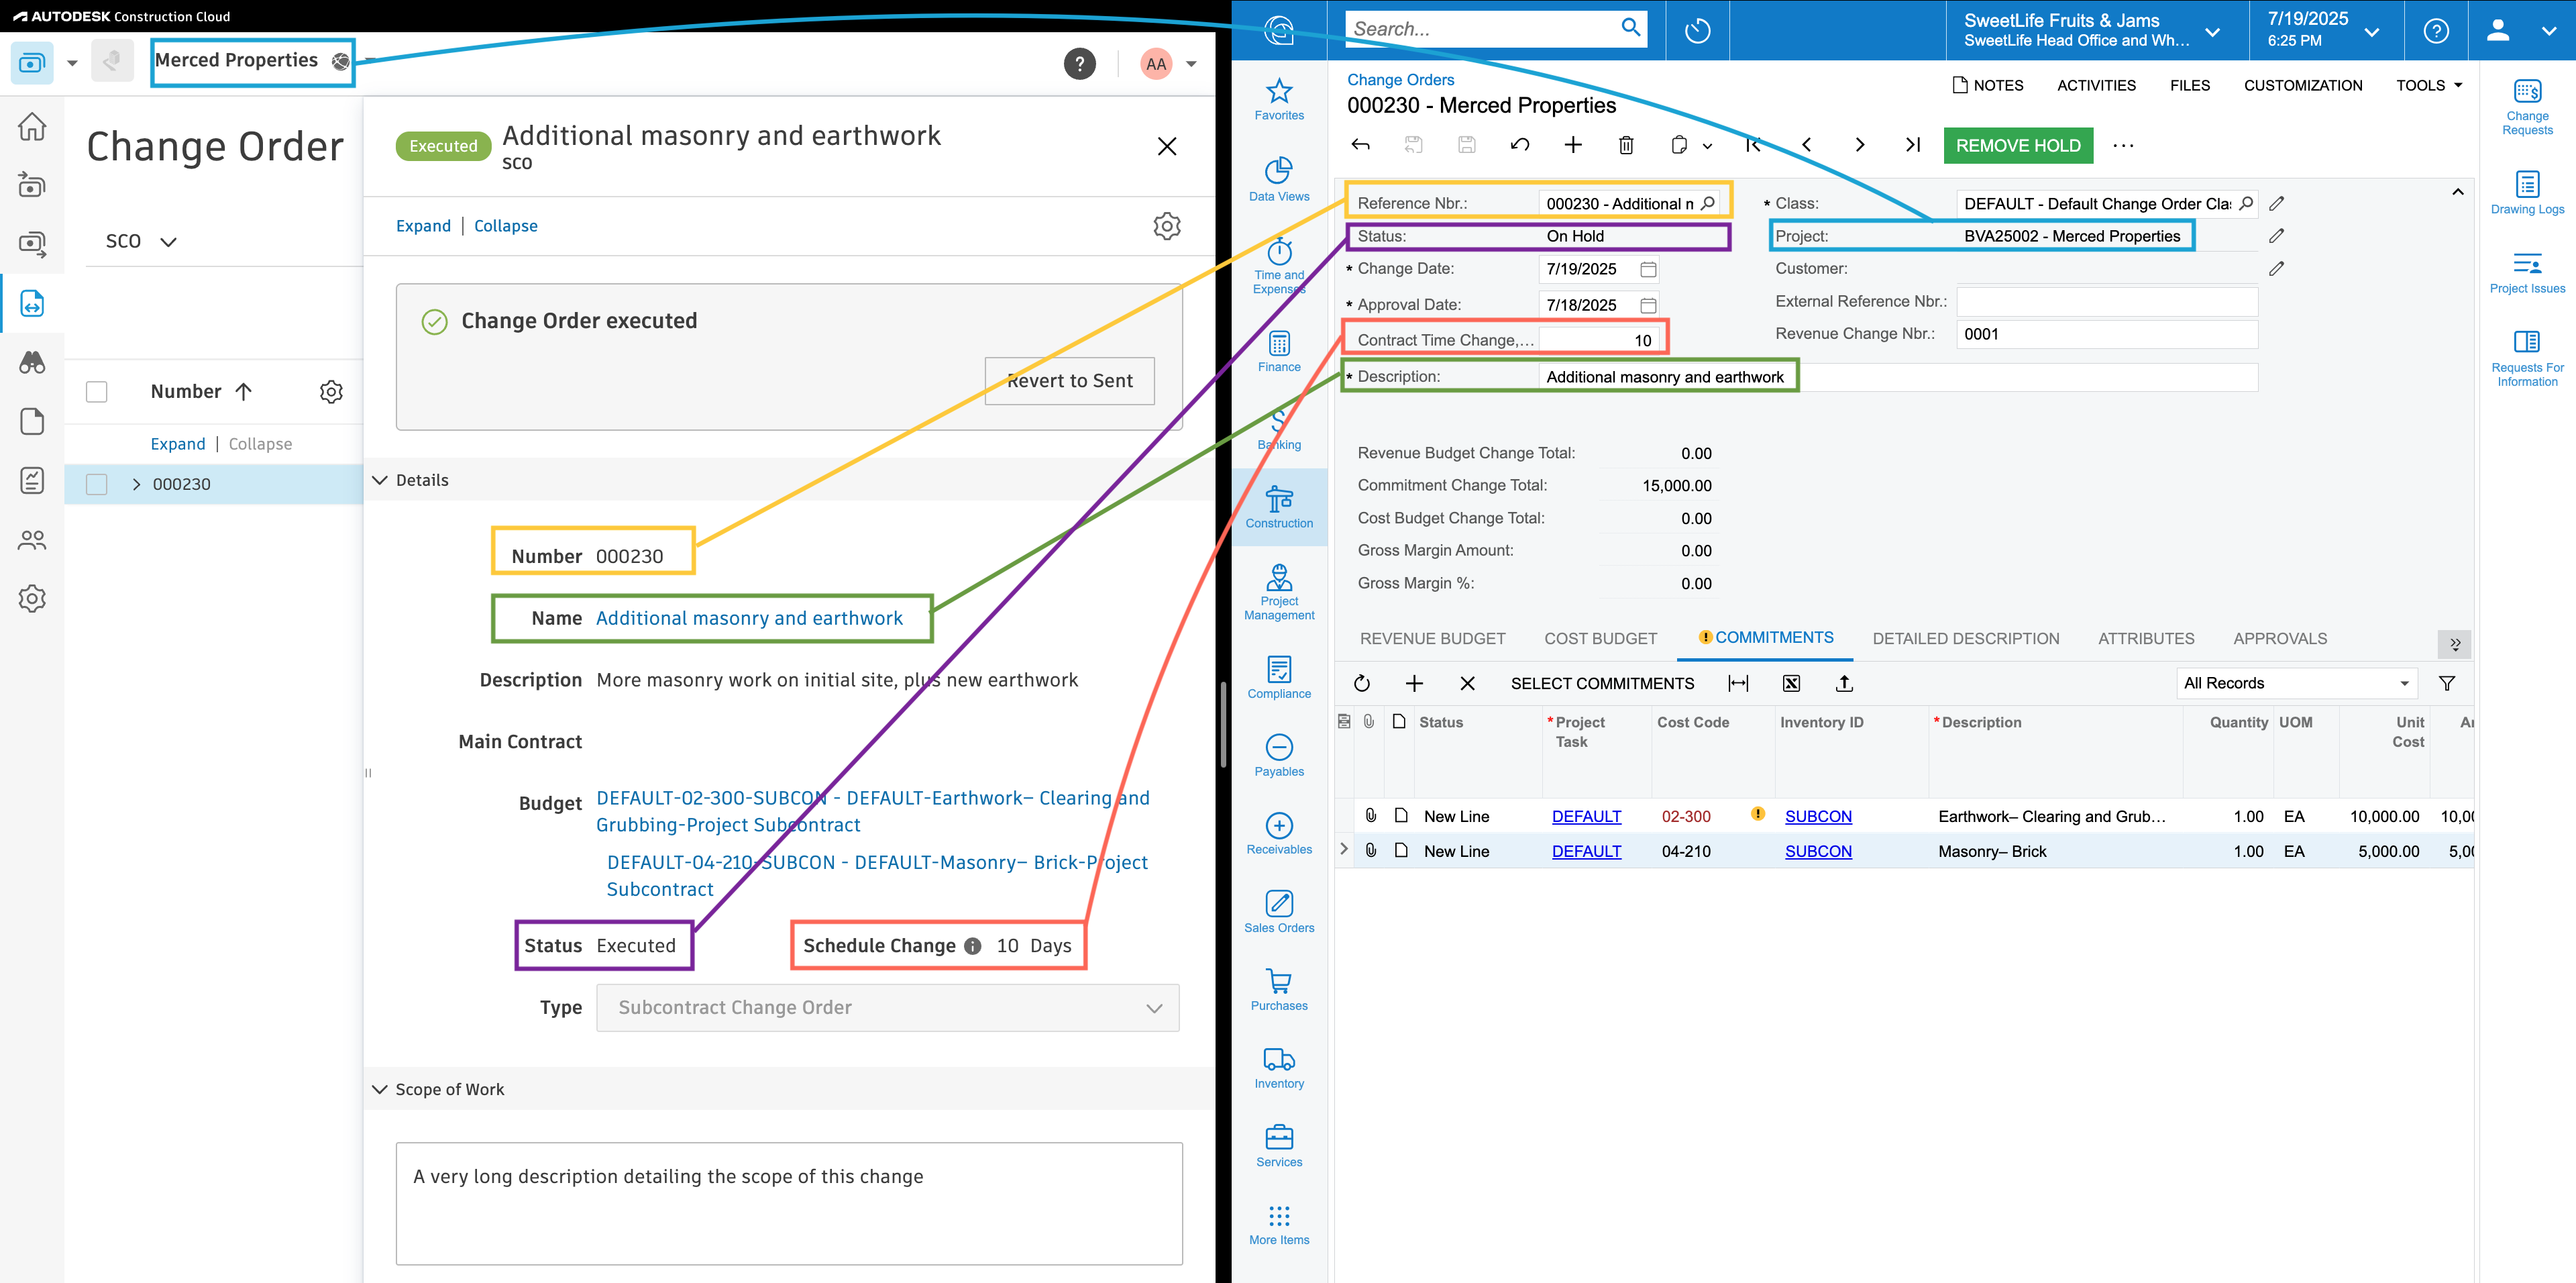Screen dimensions: 2576x1283
Task: Open the Tools menu
Action: click(x=2428, y=85)
